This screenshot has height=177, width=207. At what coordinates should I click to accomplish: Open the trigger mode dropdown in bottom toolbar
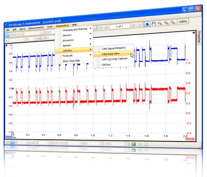point(28,143)
